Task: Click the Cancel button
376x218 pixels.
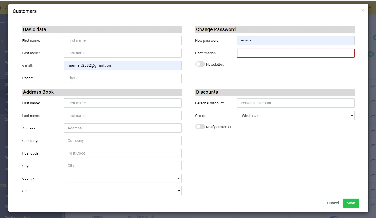Action: 333,203
